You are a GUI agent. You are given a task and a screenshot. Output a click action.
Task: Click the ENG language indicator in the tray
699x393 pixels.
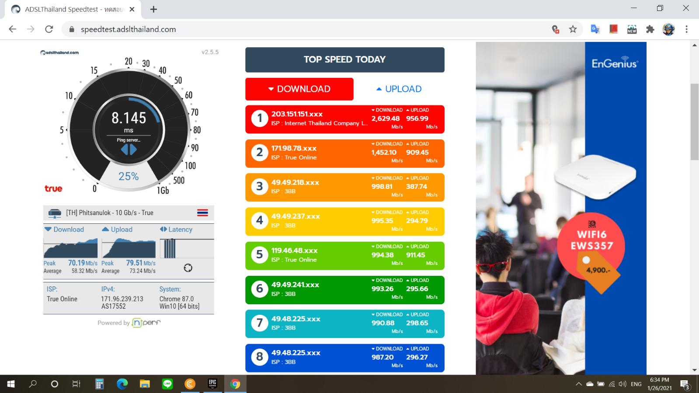(636, 384)
